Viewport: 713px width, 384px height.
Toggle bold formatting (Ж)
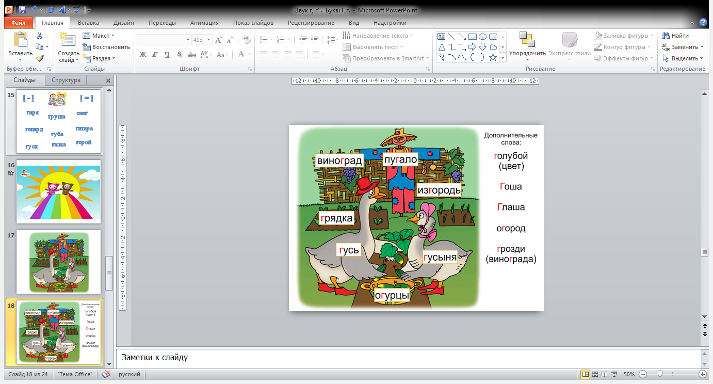tap(143, 55)
